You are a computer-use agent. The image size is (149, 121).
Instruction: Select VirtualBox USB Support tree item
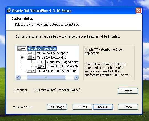(x=52, y=53)
